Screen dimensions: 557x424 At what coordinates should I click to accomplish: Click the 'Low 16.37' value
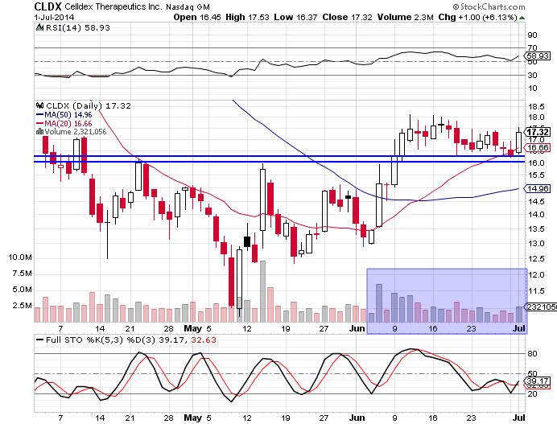coord(295,17)
